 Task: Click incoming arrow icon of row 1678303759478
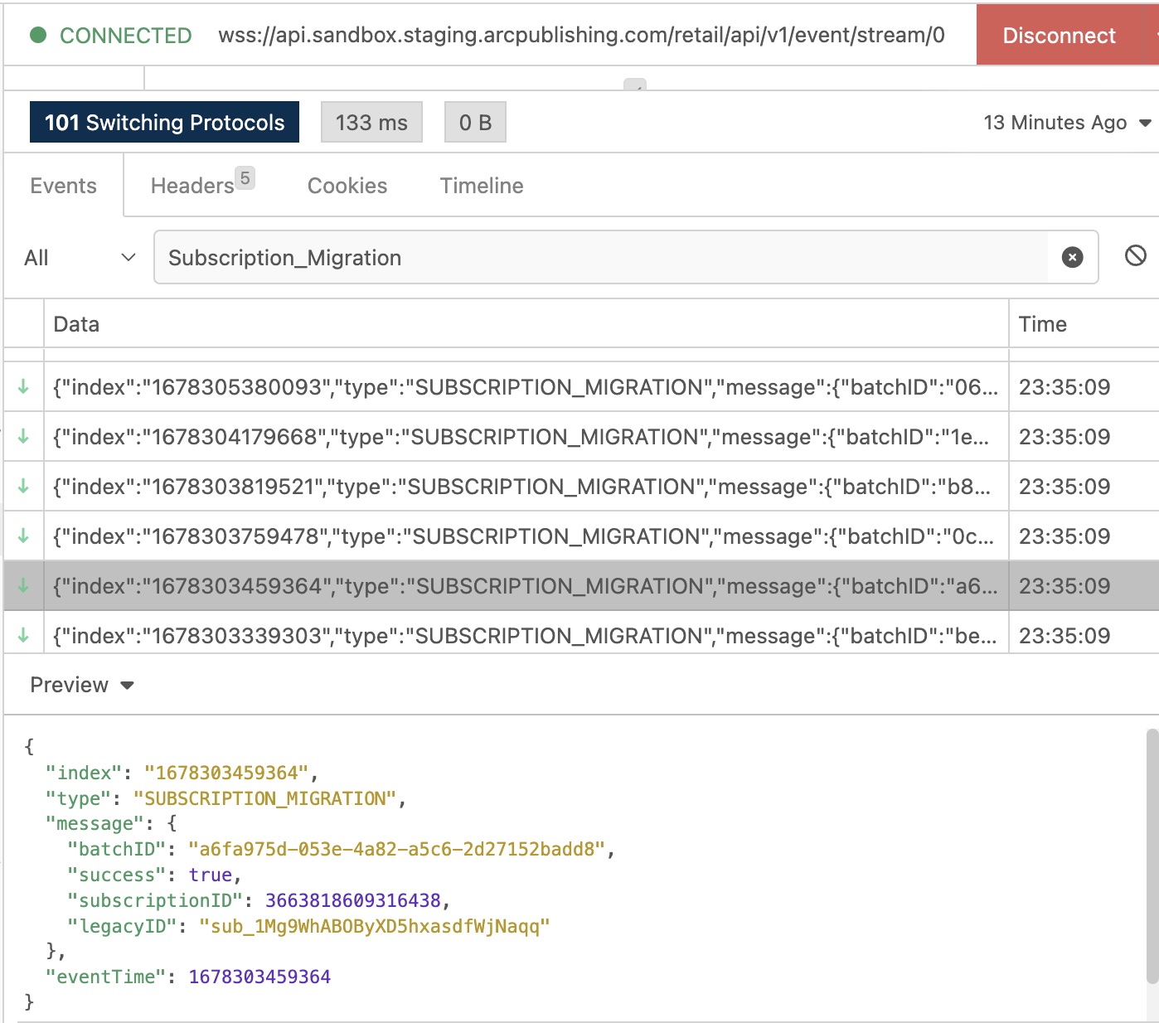(23, 536)
